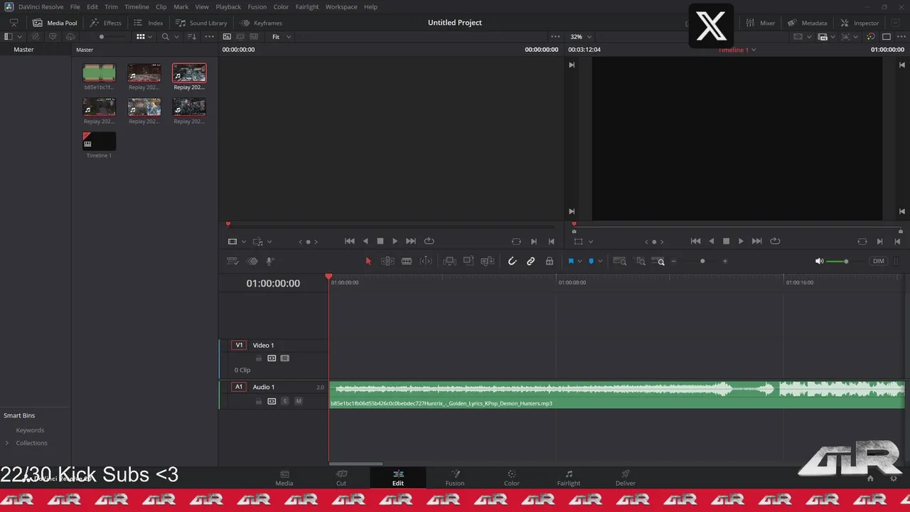The height and width of the screenshot is (512, 910).
Task: Open the Fairlight menu
Action: pyautogui.click(x=307, y=6)
